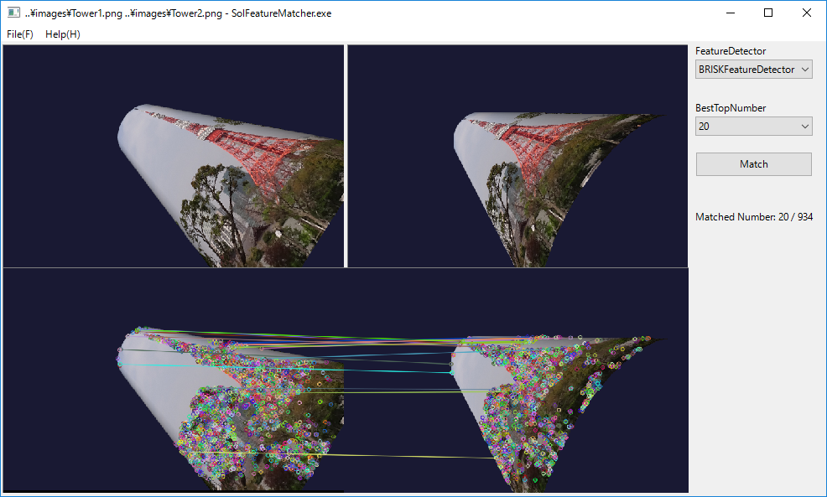Click the left Tower1 image view
The height and width of the screenshot is (497, 827).
tap(174, 156)
